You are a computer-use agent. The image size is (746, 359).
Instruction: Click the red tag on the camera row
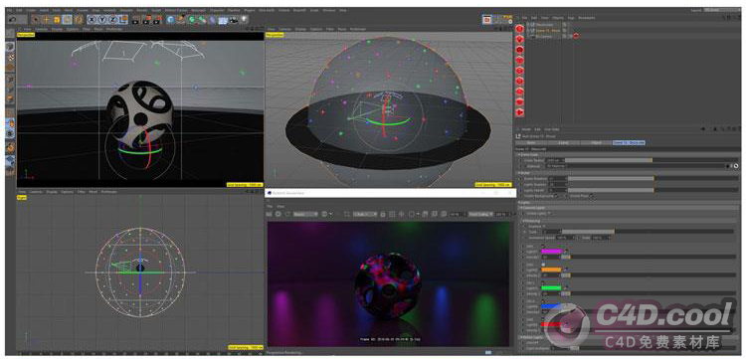(x=576, y=36)
